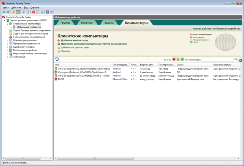Click the red X Delete toolbar icon
Image resolution: width=244 pixels, height=166 pixels.
click(33, 12)
